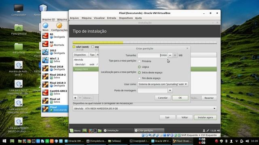Select the CentOS-GRC2 virtual machine

tap(55, 92)
